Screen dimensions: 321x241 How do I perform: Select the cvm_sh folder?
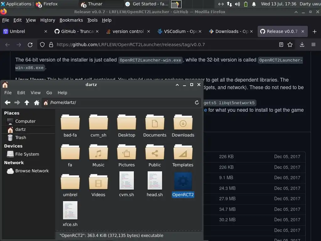point(98,126)
